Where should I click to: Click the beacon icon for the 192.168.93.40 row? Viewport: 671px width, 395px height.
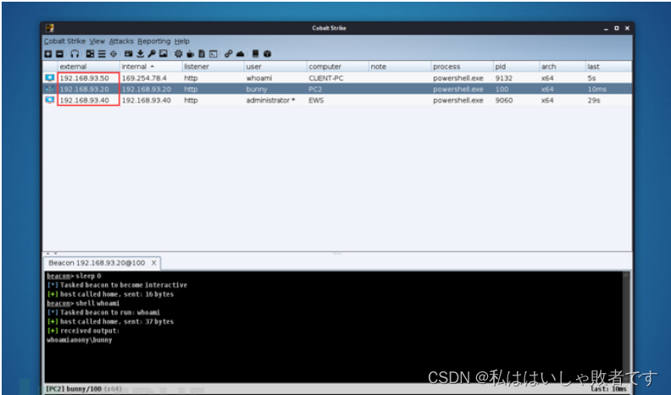coord(50,100)
